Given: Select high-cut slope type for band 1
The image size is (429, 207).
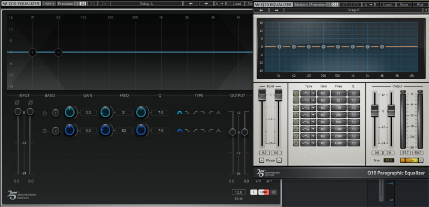Looking at the screenshot, I should pos(203,112).
